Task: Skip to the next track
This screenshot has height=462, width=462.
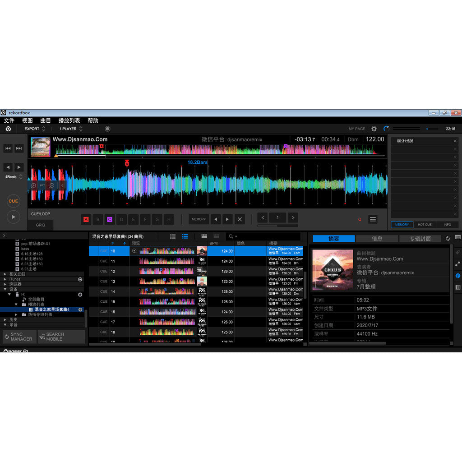Action: pos(19,148)
